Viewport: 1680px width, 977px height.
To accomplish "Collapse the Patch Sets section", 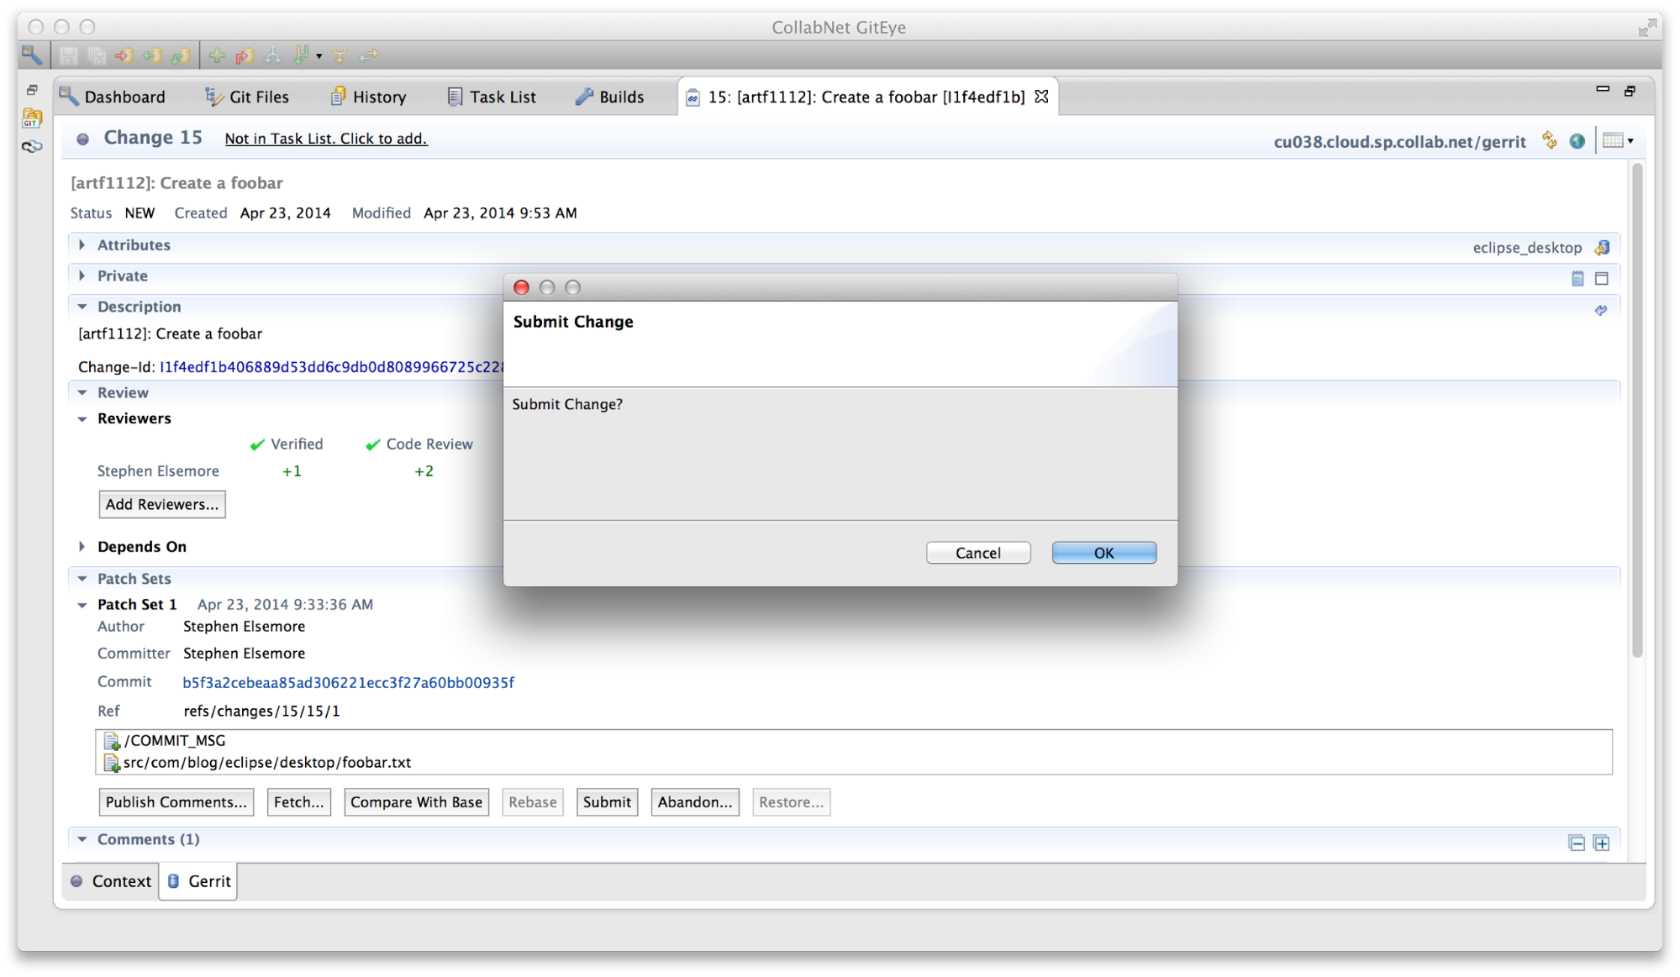I will point(82,578).
